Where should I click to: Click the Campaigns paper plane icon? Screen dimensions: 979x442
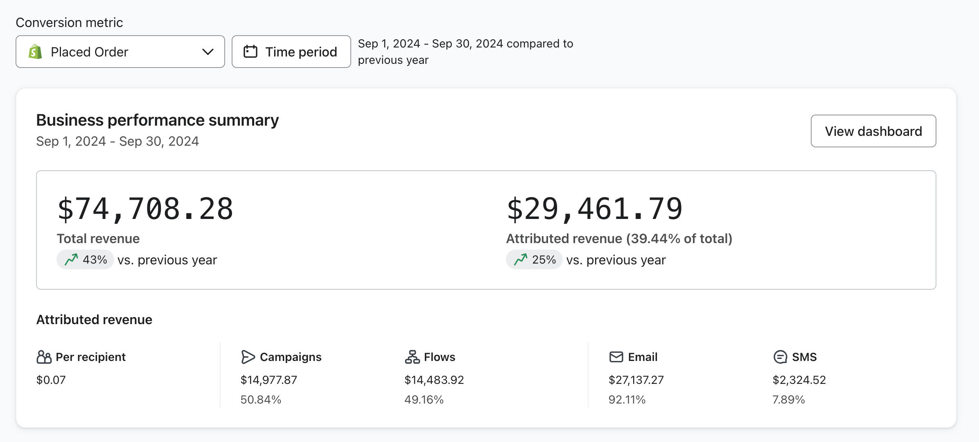tap(248, 357)
